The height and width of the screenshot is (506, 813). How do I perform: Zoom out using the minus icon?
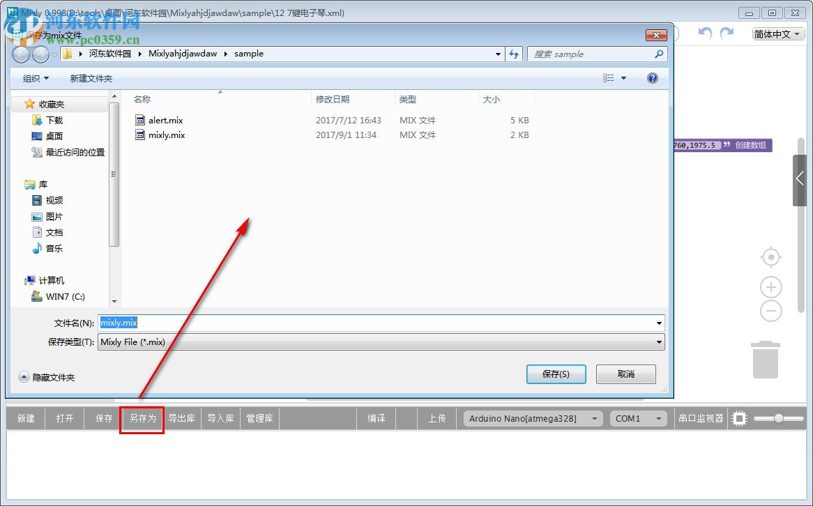tap(770, 312)
